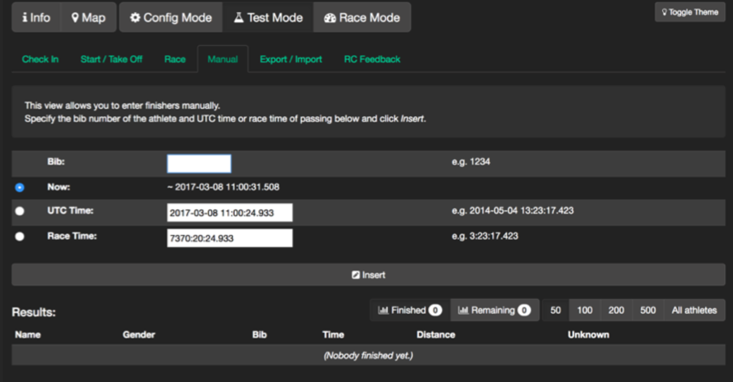733x382 pixels.
Task: Click the Bib number input field
Action: click(199, 163)
